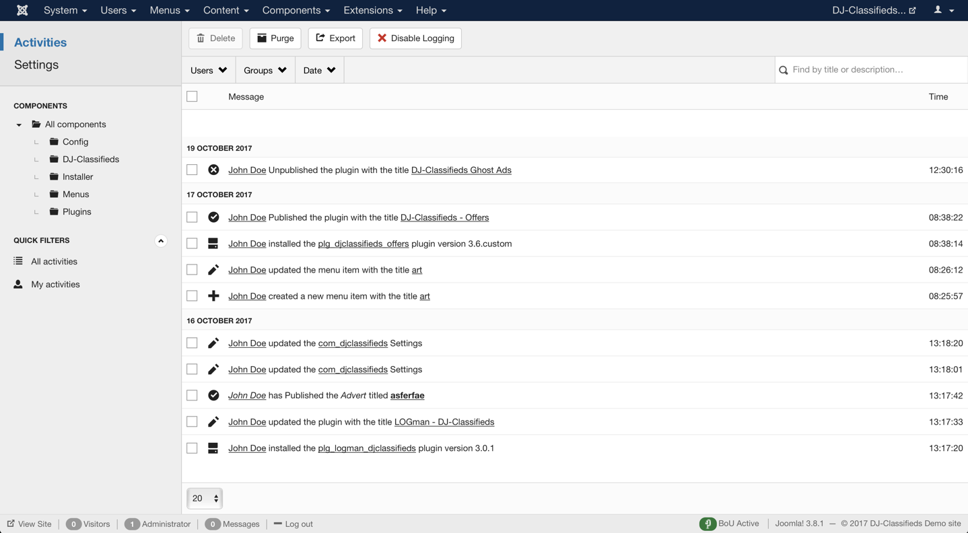Open the Groups filter dropdown
The height and width of the screenshot is (533, 968).
[x=265, y=70]
